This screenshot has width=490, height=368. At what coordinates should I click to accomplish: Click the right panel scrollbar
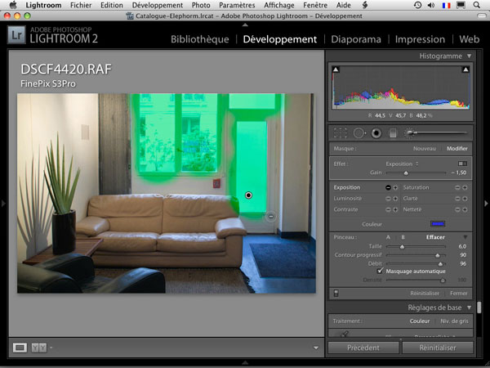click(479, 307)
